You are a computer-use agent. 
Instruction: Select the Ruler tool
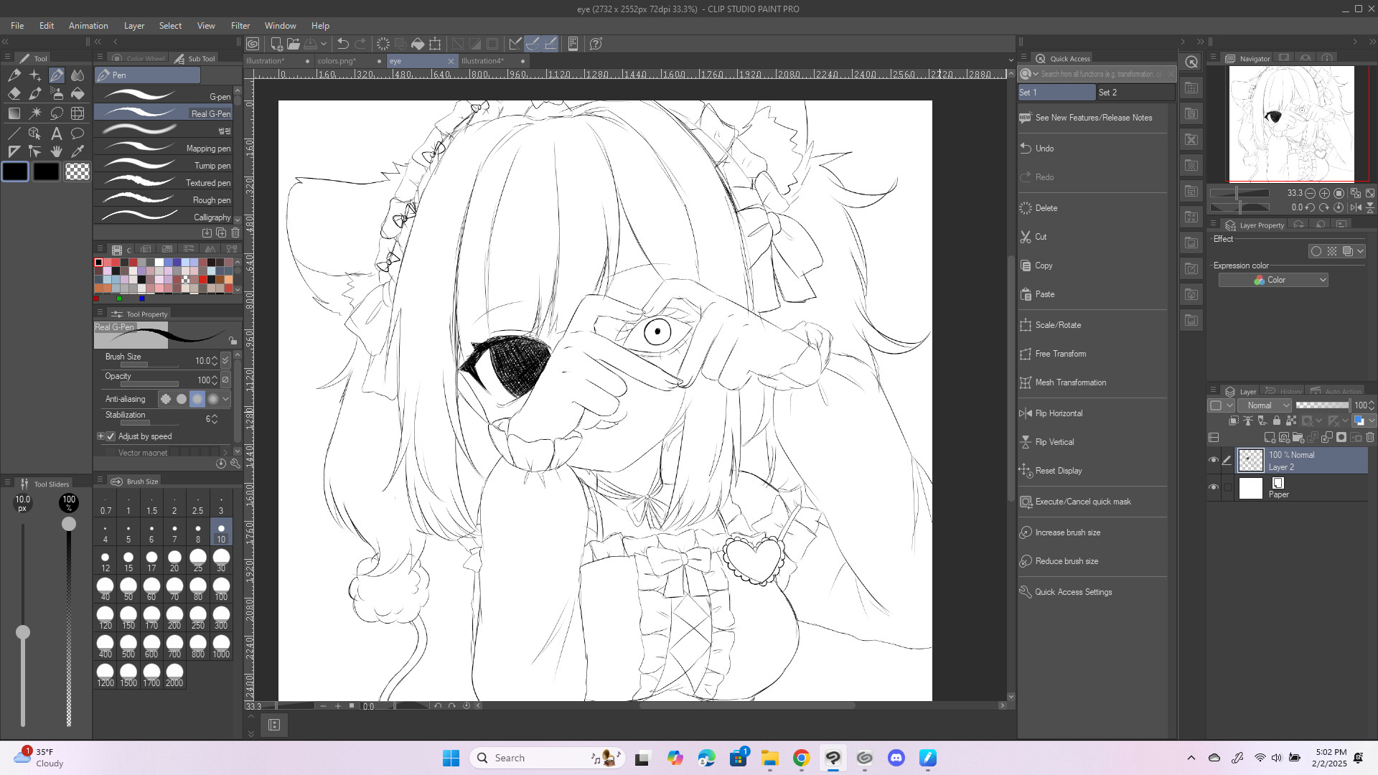14,151
